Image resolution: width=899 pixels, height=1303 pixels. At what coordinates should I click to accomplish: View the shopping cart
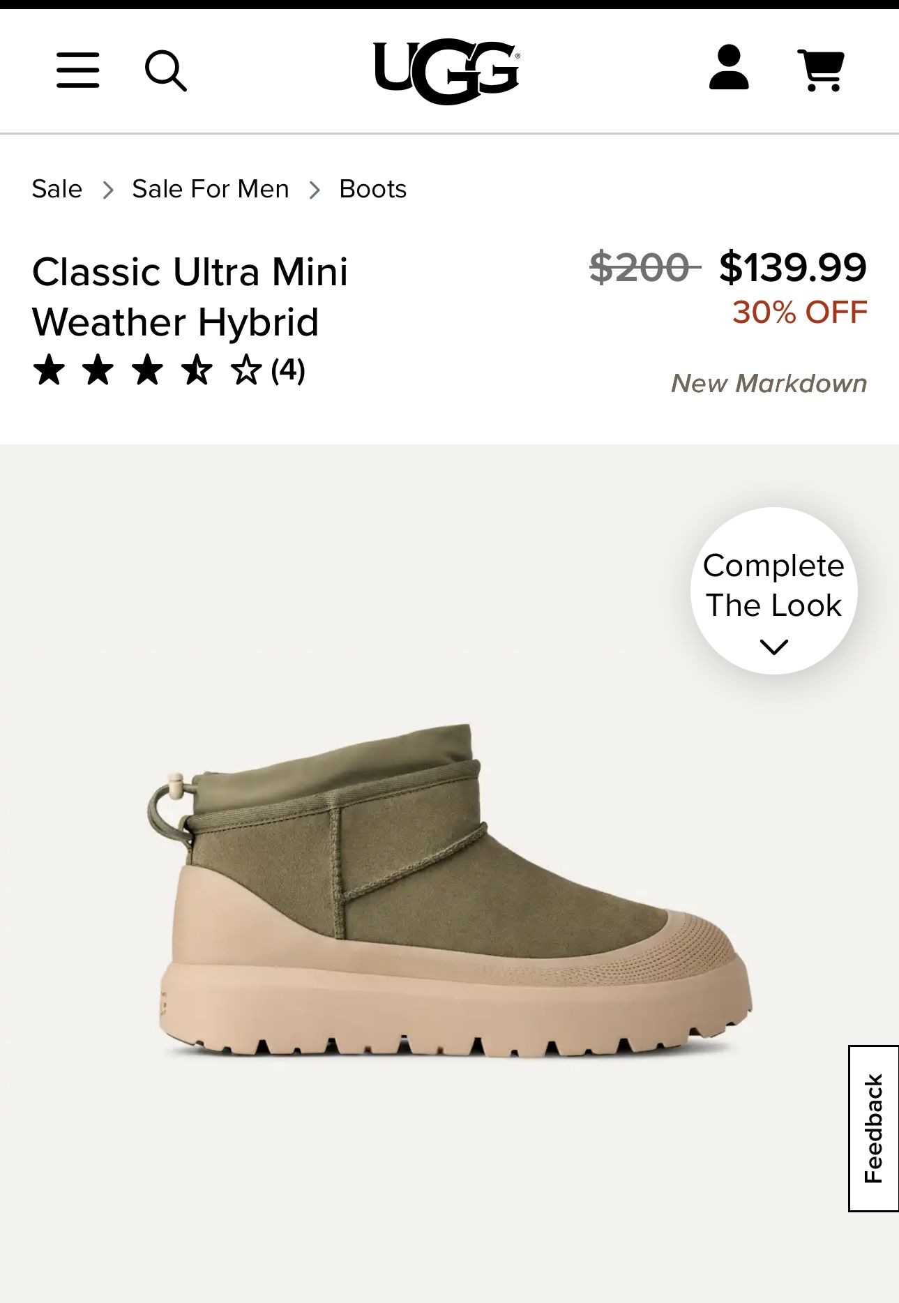tap(821, 70)
